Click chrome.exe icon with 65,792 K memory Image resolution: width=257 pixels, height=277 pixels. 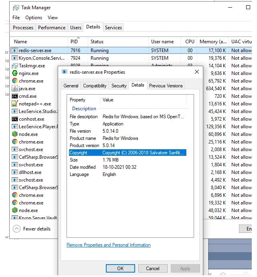(x=15, y=81)
